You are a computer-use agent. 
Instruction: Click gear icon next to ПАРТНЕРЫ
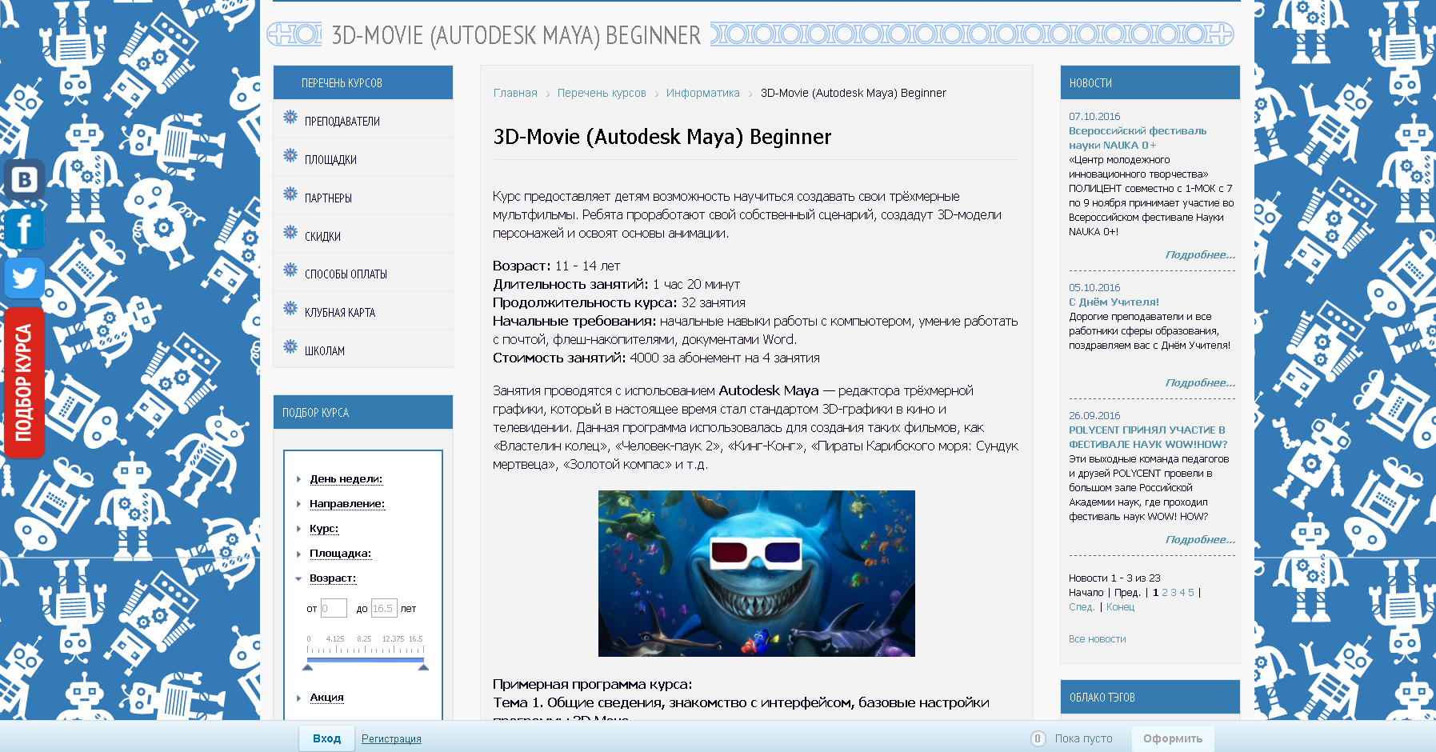coord(290,194)
